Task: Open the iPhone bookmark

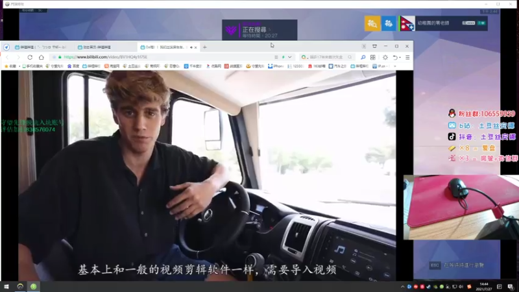Action: [276, 66]
